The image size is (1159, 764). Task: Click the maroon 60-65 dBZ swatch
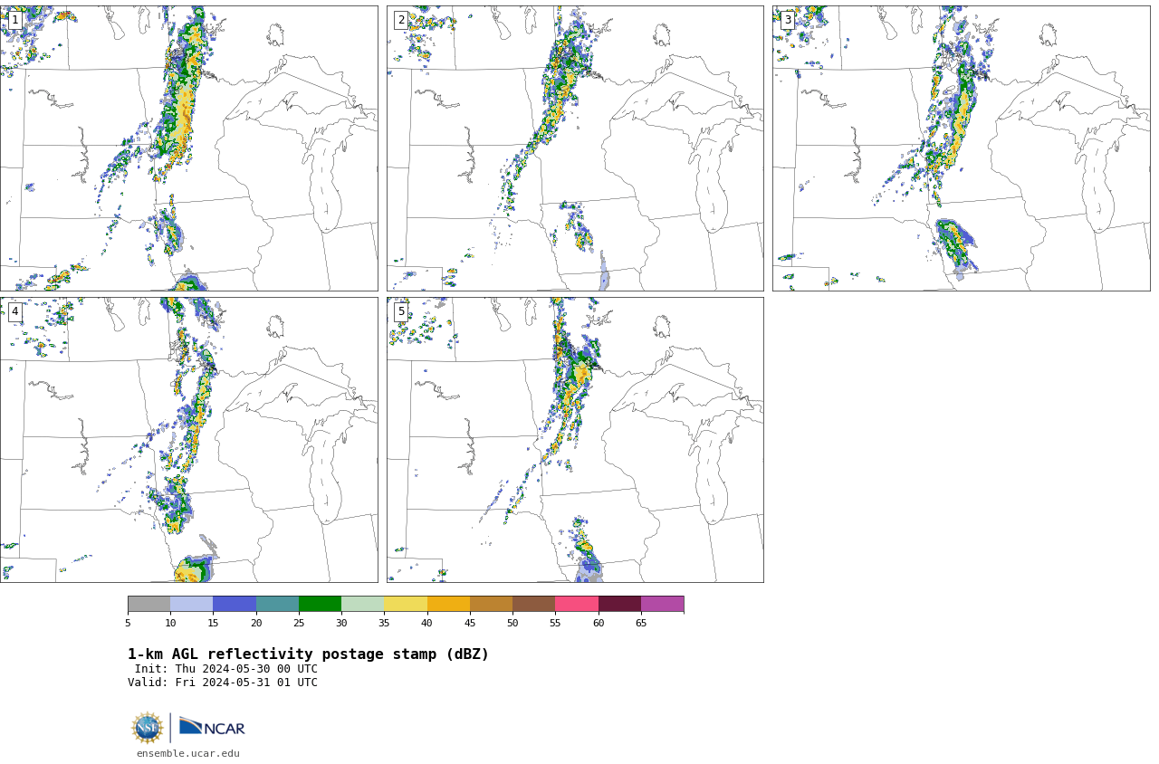619,604
